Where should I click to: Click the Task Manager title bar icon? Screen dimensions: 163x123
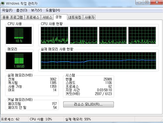coord(2,3)
